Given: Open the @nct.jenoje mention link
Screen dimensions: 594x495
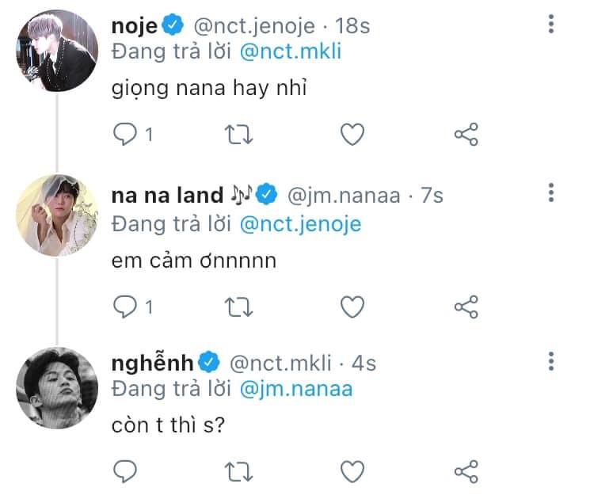Looking at the screenshot, I should (x=299, y=224).
